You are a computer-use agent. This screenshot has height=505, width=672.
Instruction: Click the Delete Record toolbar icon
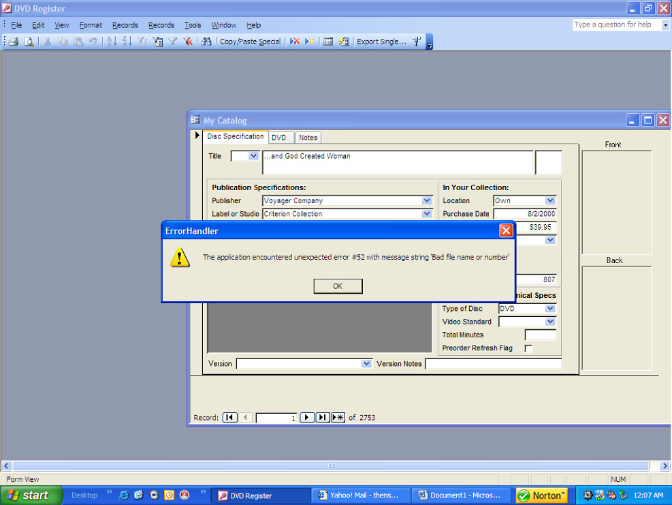[295, 42]
